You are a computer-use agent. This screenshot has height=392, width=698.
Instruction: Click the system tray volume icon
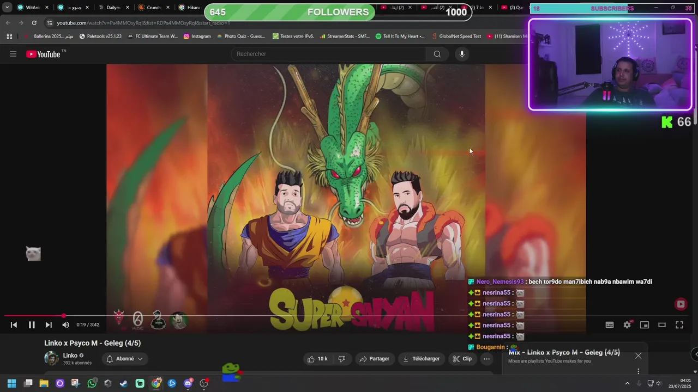658,383
